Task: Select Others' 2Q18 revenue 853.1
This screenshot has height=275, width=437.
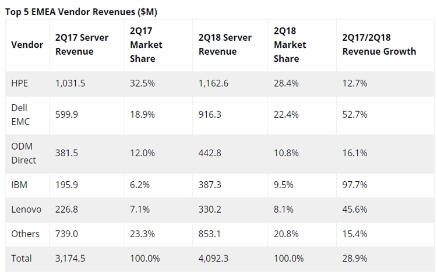Action: (x=210, y=234)
